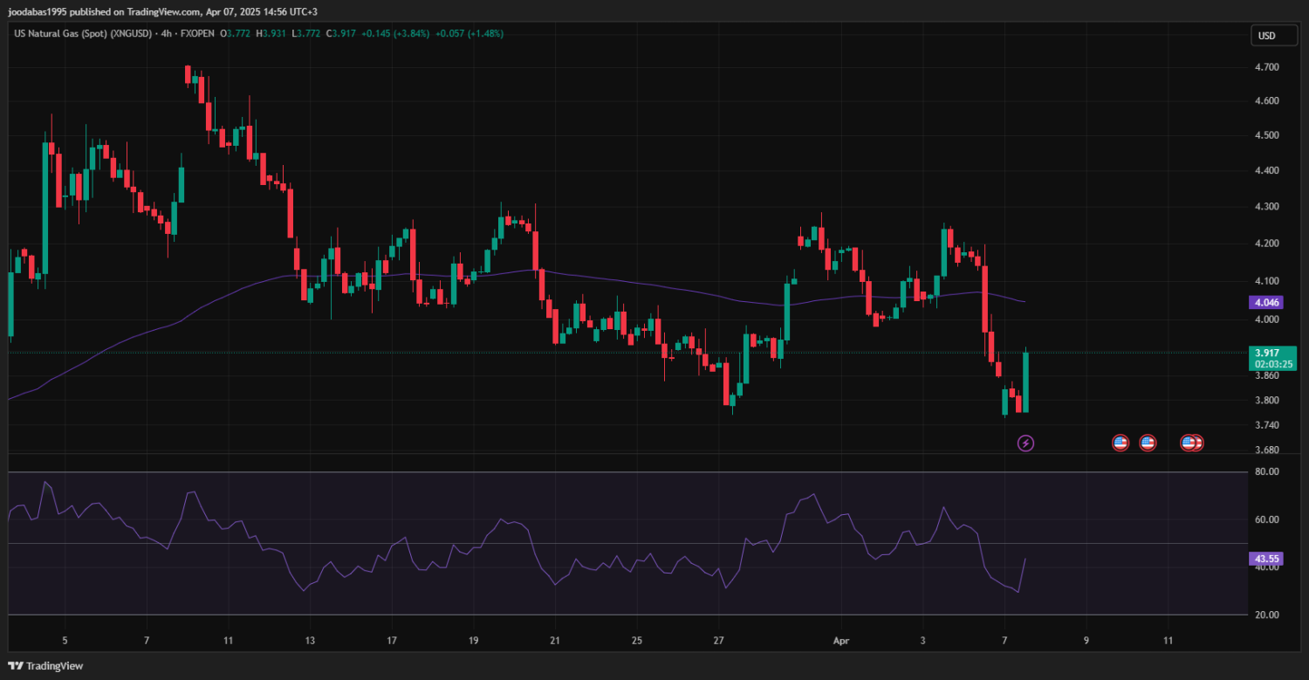This screenshot has width=1309, height=680.
Task: Click the change value +0.145 (+3.84%)
Action: click(x=394, y=34)
